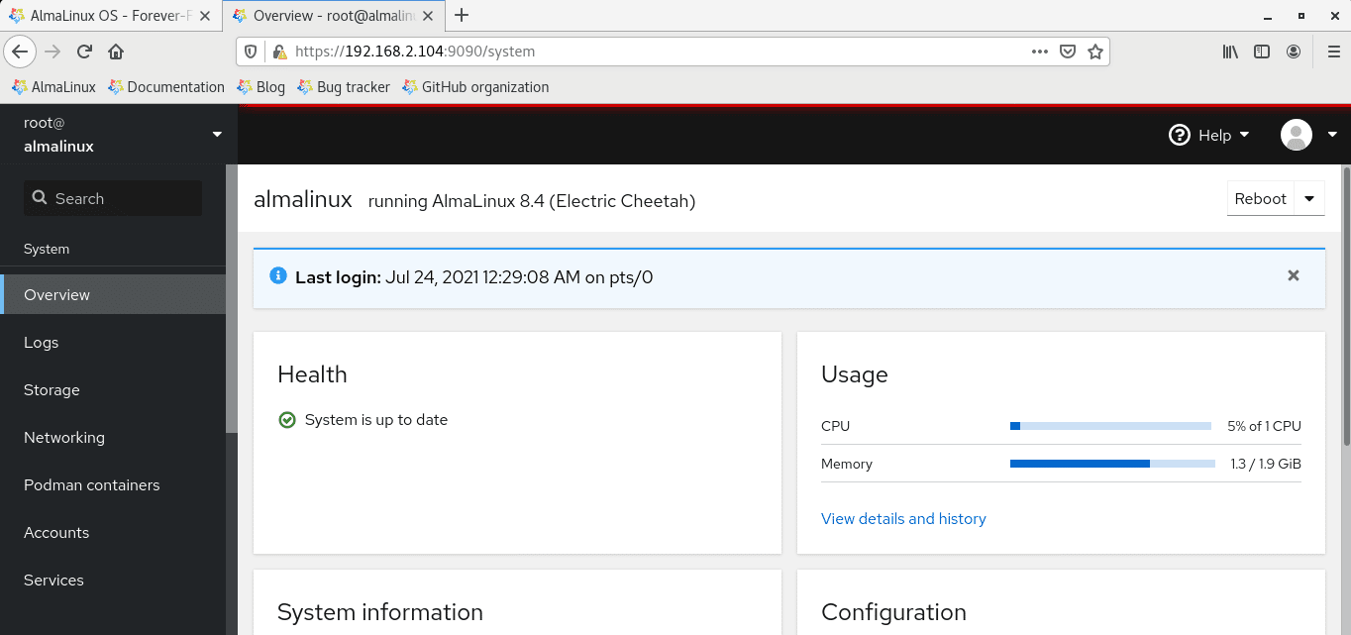The width and height of the screenshot is (1351, 635).
Task: Click System is up to date
Action: [376, 420]
